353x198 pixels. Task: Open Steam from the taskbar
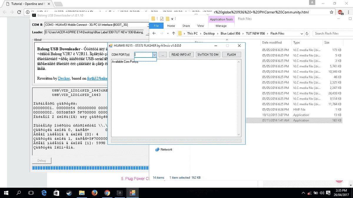point(69,193)
